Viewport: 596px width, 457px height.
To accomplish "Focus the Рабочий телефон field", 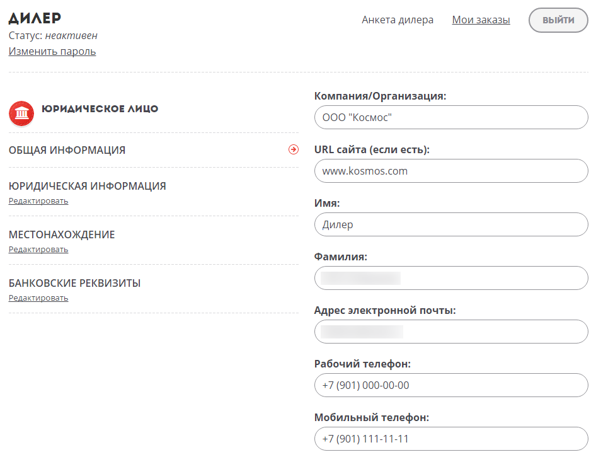I will (451, 386).
